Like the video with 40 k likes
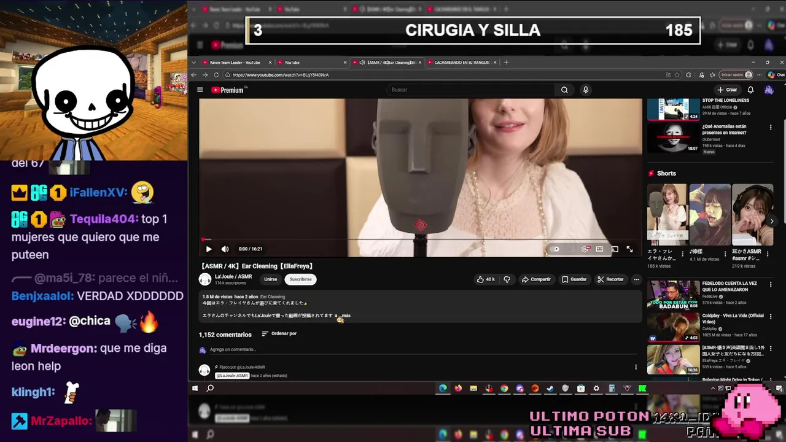 [486, 279]
